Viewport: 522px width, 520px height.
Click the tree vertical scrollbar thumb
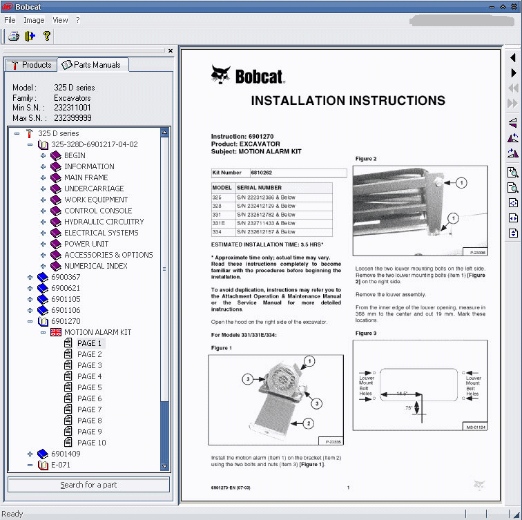164,269
